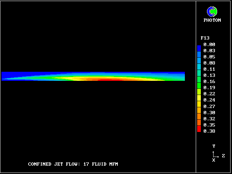The height and width of the screenshot is (174, 232).
Task: Click the X axis label on the triad
Action: pos(214,160)
